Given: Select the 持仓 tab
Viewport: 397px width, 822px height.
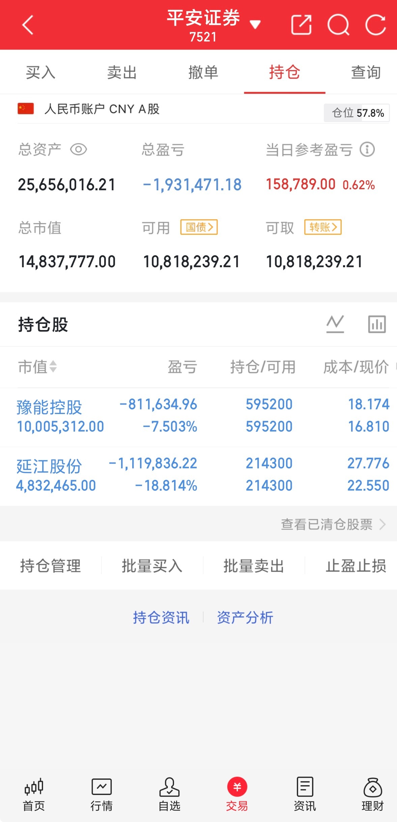Looking at the screenshot, I should click(x=284, y=72).
